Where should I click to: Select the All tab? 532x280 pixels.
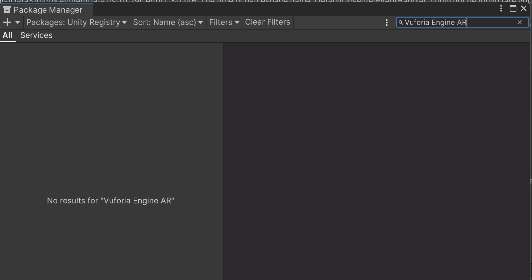7,35
